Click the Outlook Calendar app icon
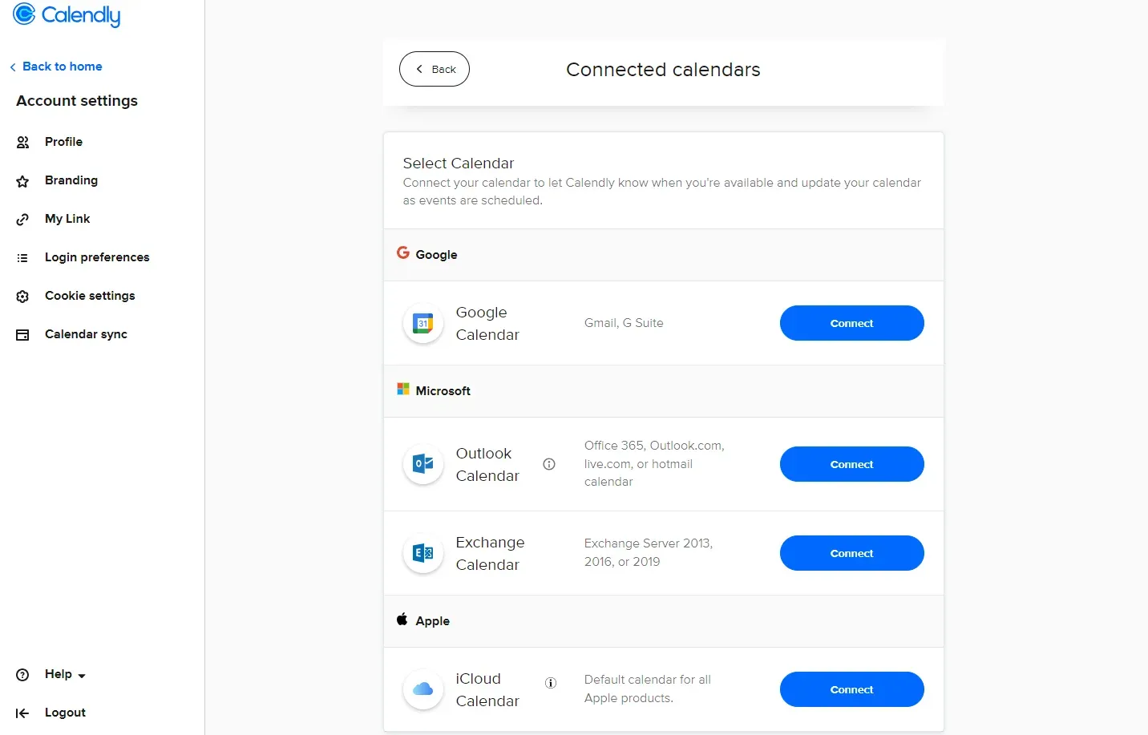Screen dimensions: 1148x735 click(x=422, y=464)
